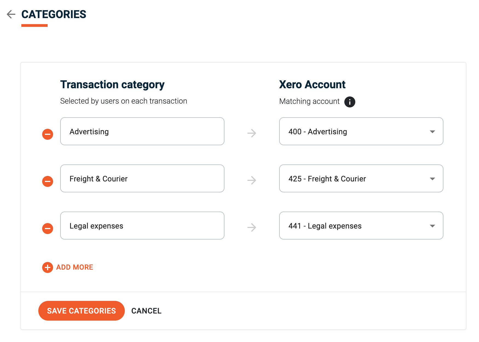The image size is (479, 342).
Task: Select the Freight & Courier input field
Action: [x=142, y=179]
